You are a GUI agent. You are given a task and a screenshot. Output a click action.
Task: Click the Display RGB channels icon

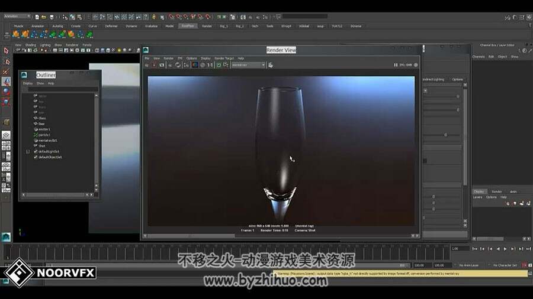pyautogui.click(x=195, y=65)
